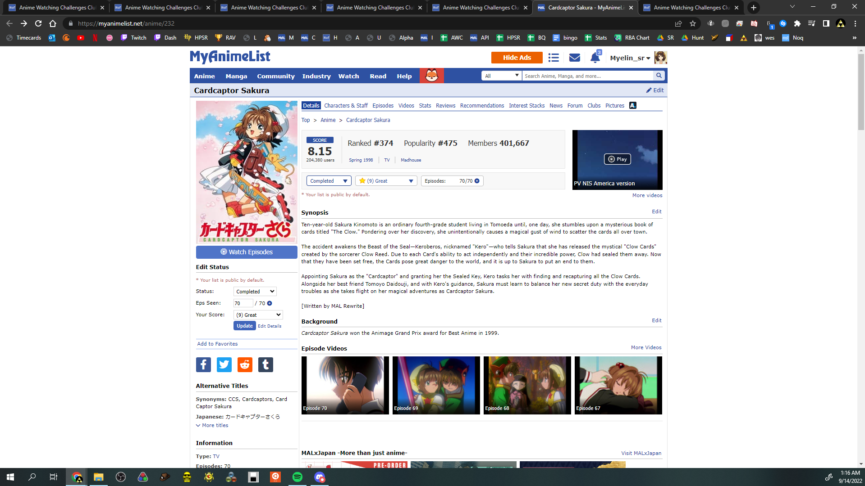Click Visit MALxJapan link
865x486 pixels.
pyautogui.click(x=641, y=453)
